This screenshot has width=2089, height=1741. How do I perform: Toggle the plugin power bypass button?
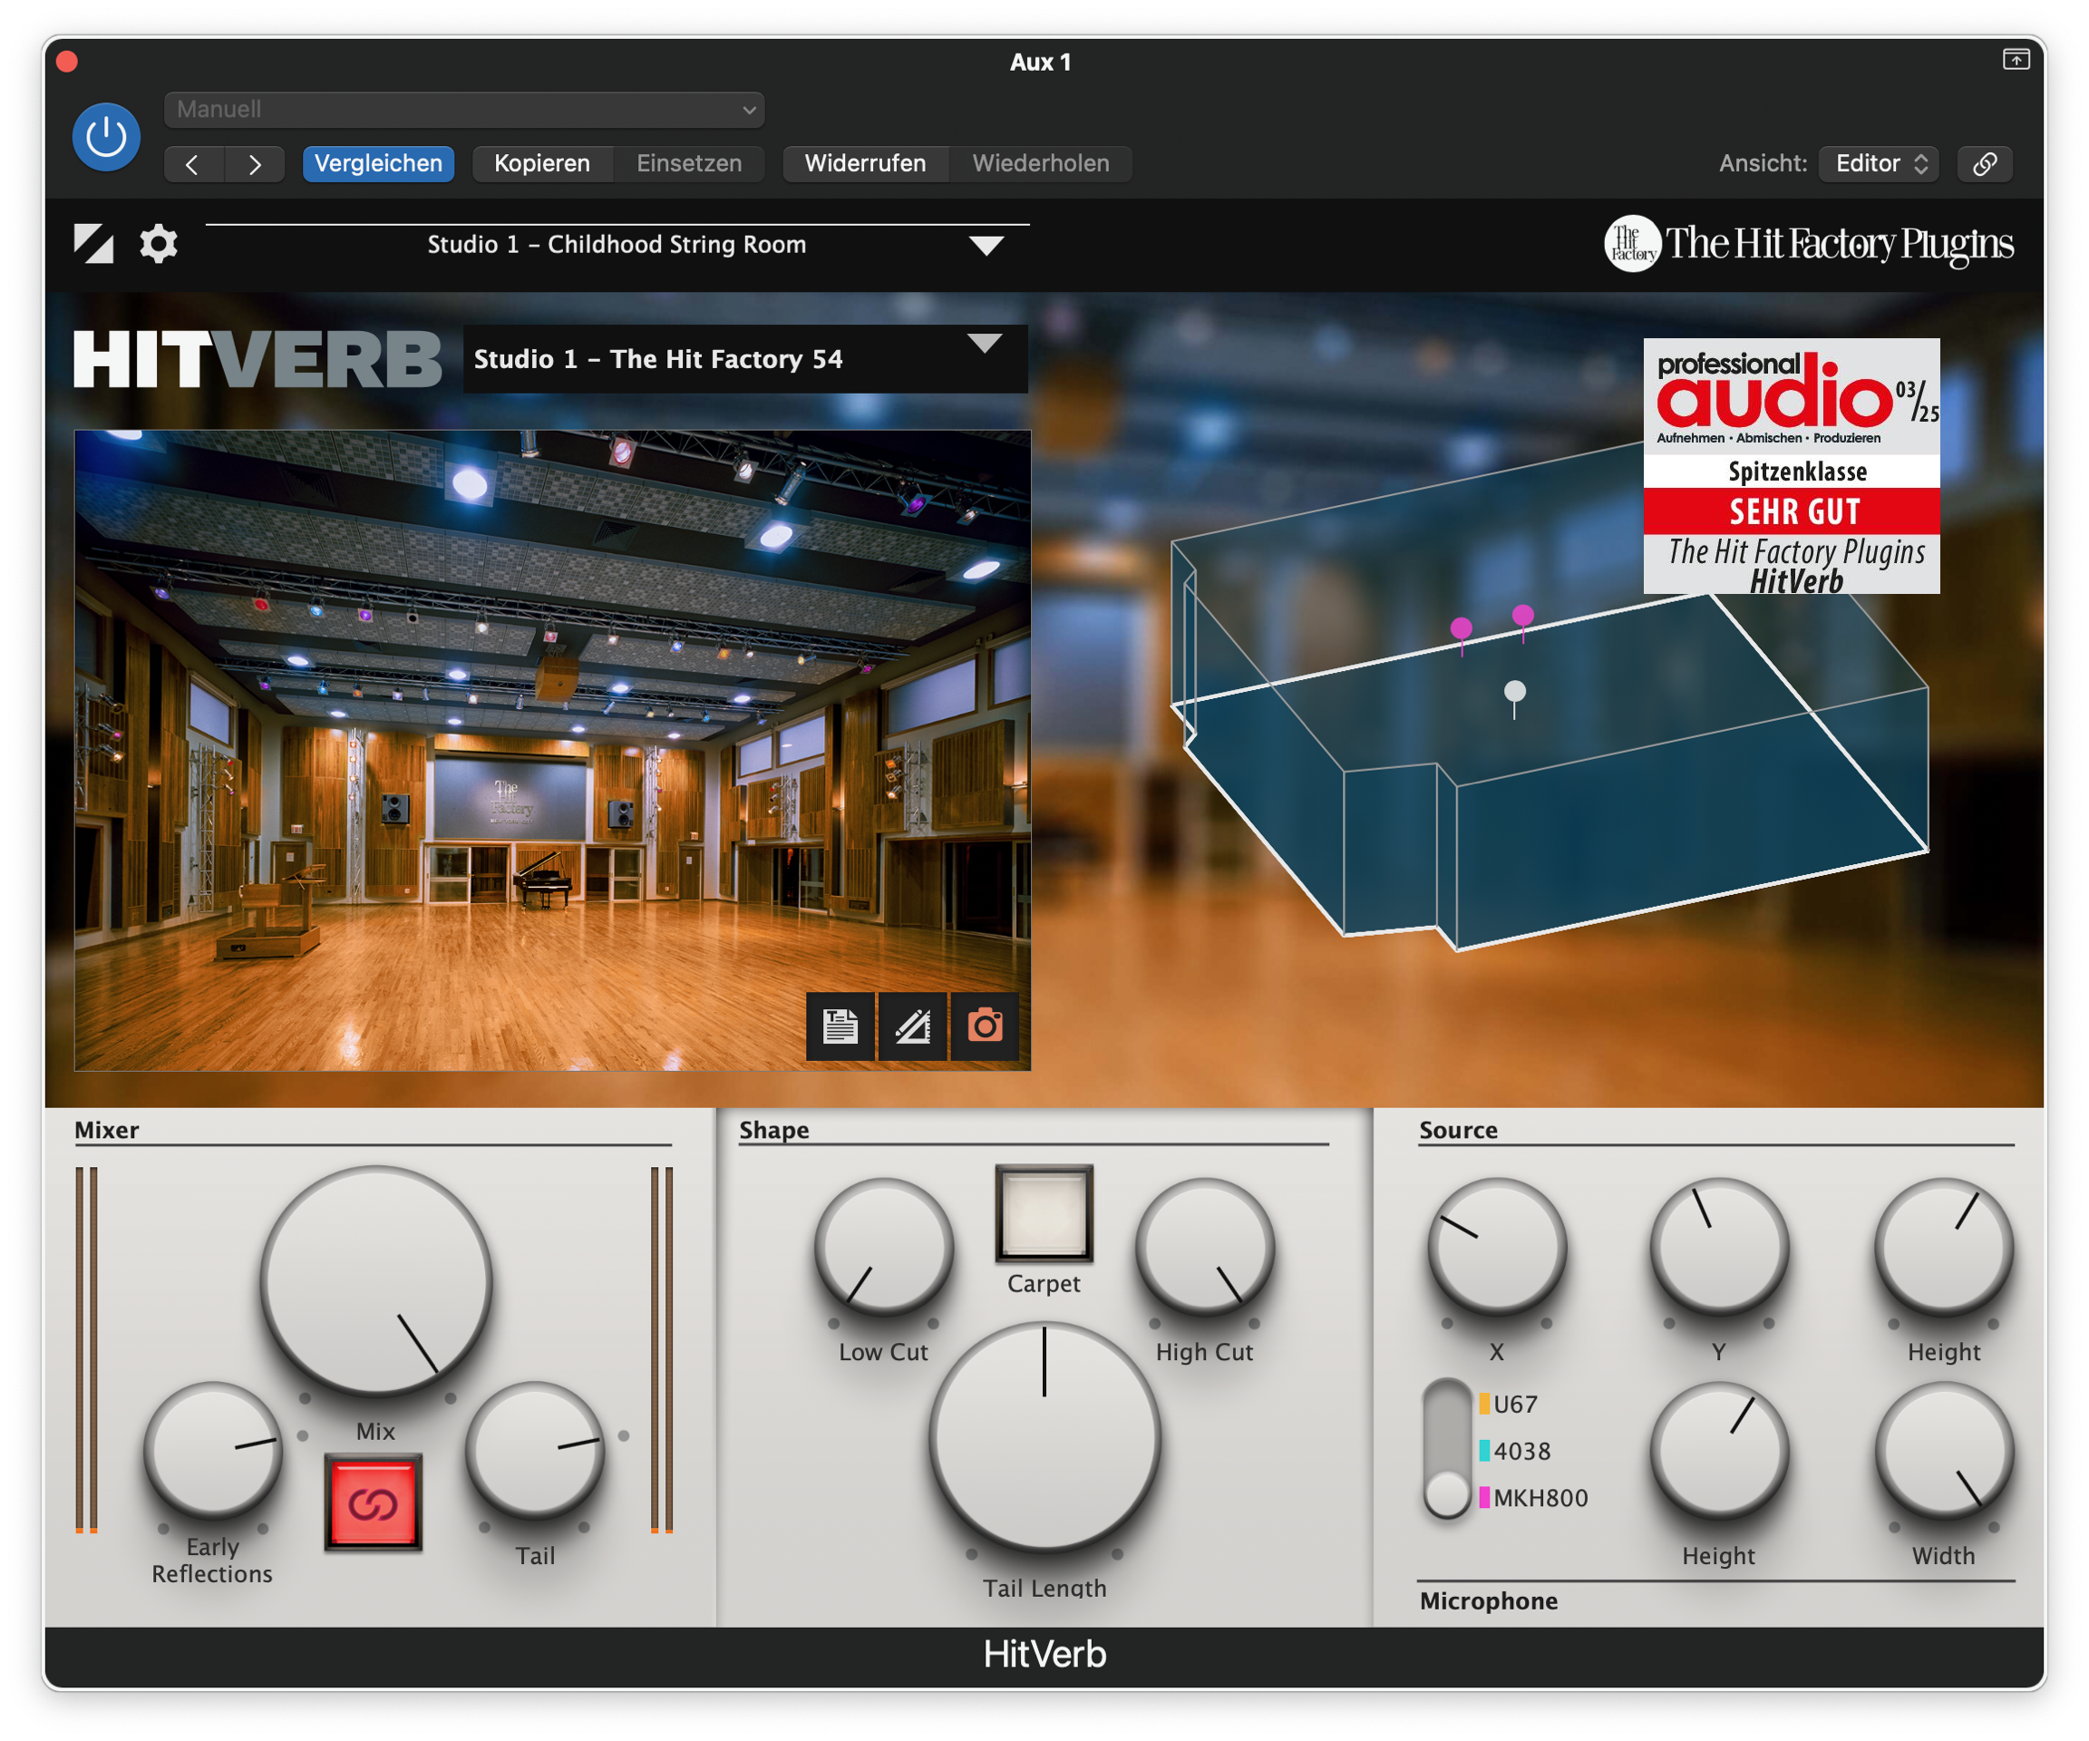(x=106, y=137)
